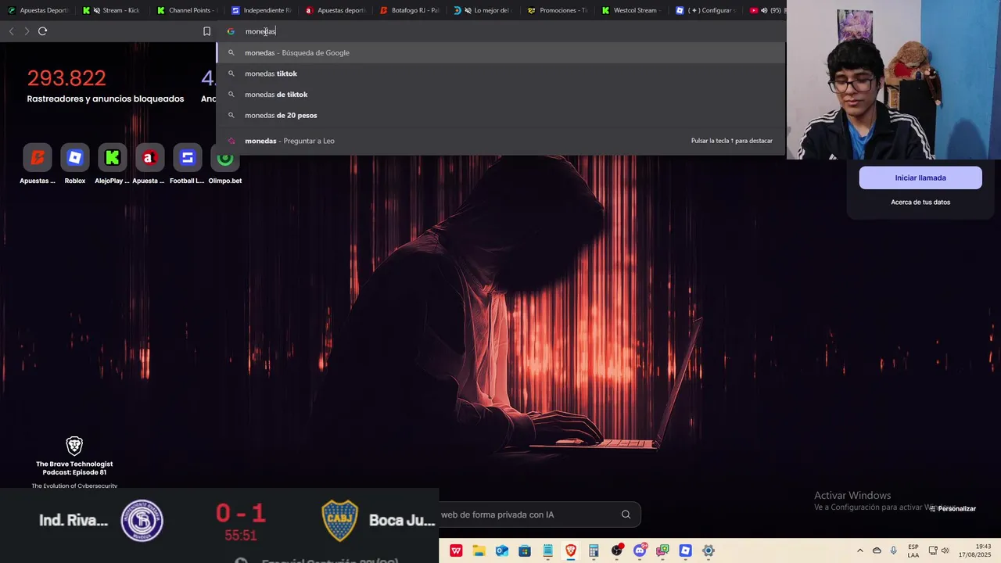The width and height of the screenshot is (1001, 563).
Task: Open the 'Acerca de tus datos' link
Action: click(x=920, y=202)
